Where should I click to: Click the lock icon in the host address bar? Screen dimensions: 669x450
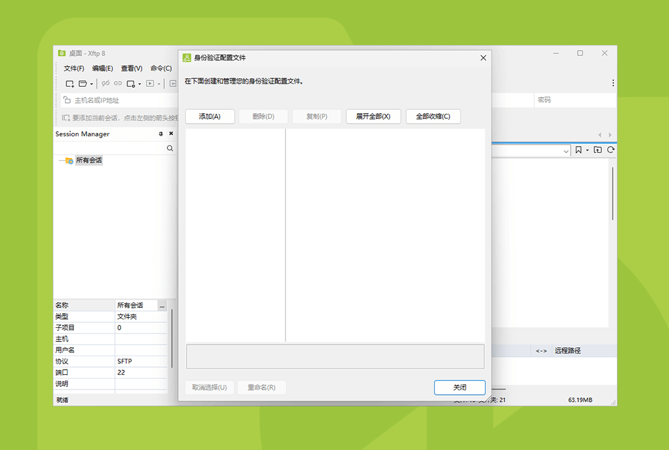[x=67, y=100]
